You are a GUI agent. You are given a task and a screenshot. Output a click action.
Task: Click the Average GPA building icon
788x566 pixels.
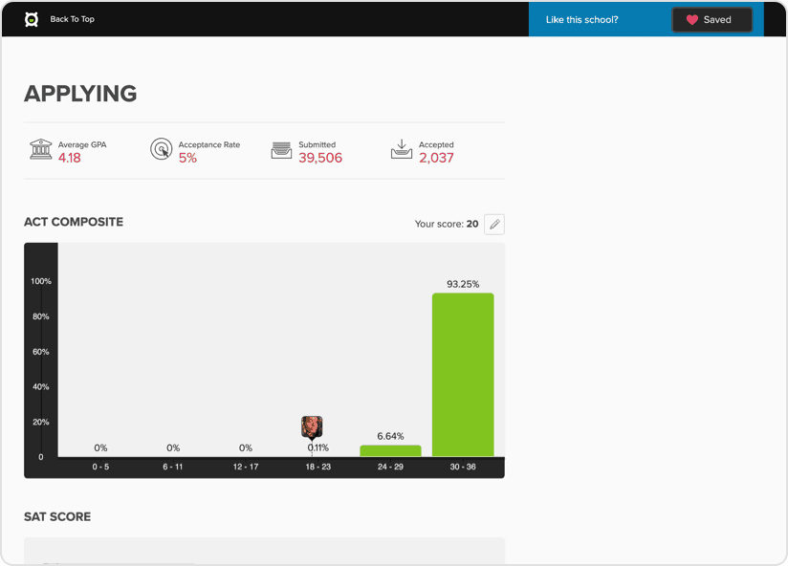pos(40,150)
